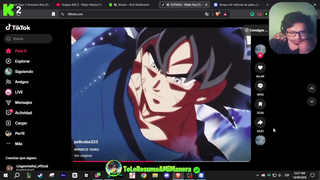Viewport: 320px width, 180px height.
Task: Open Google Chrome from the taskbar
Action: click(143, 175)
